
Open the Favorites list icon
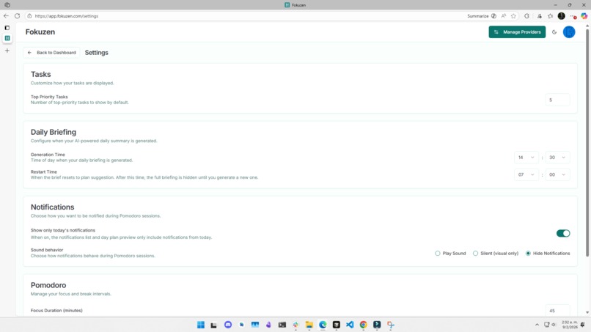(x=550, y=16)
